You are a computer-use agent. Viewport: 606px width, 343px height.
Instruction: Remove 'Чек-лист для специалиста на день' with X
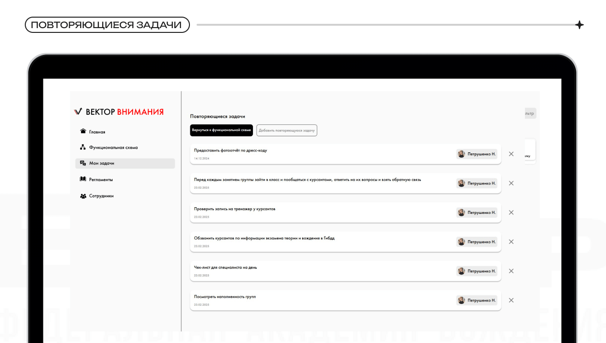coord(511,271)
